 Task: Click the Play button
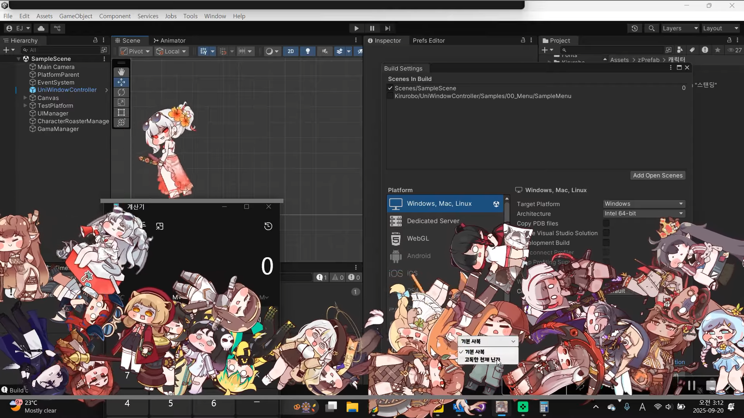coord(356,28)
